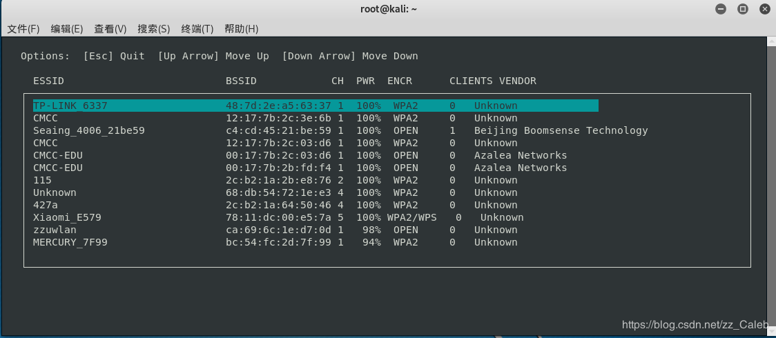This screenshot has width=776, height=338.
Task: Open the 编辑(E) menu
Action: coord(67,28)
